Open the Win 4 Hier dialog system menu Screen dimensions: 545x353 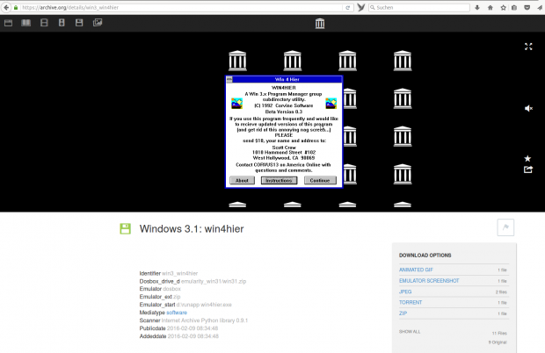coord(229,80)
